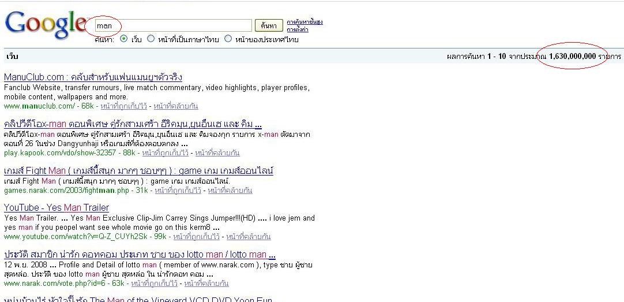This screenshot has width=624, height=302.
Task: Open cached page for manuclub.com result
Action: point(123,106)
